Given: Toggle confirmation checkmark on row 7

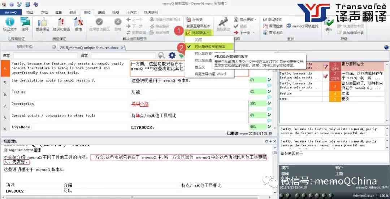Looking at the screenshot, I should (x=269, y=103).
